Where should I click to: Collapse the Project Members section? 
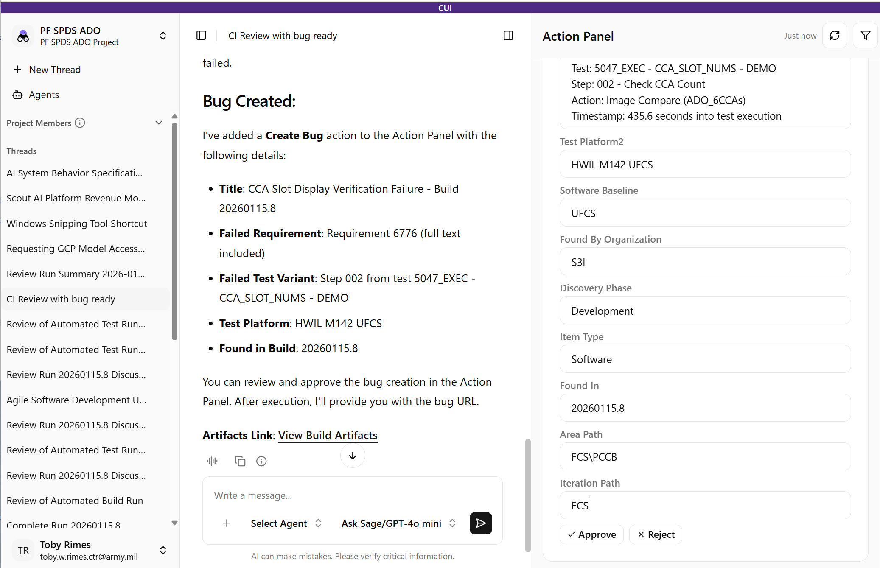[159, 123]
